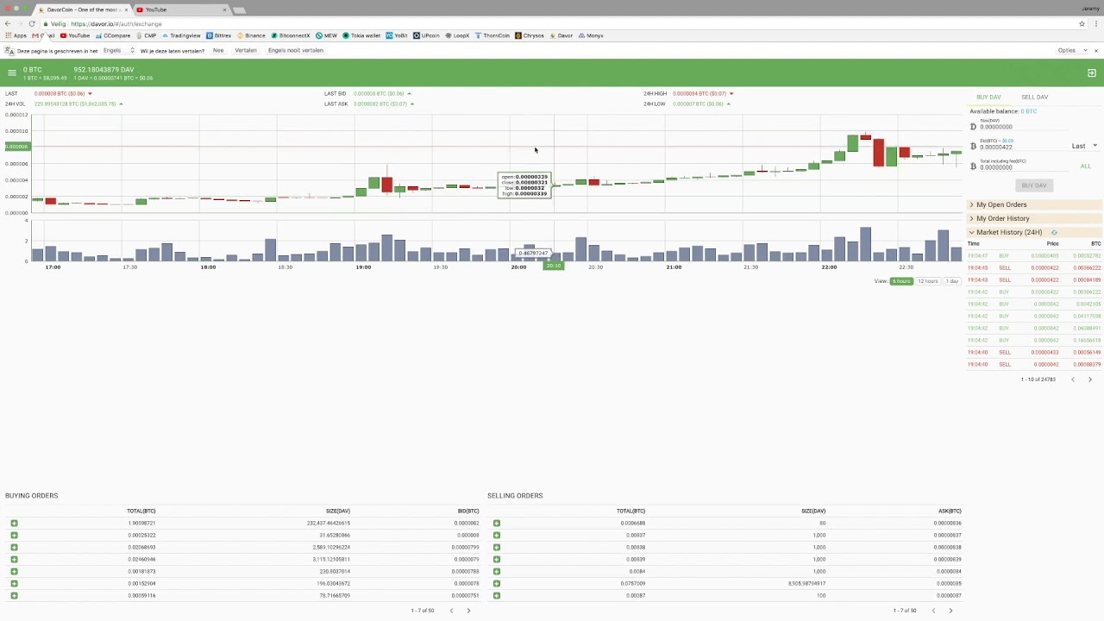Open the Apps bookmark shortcut
This screenshot has height=621, width=1104.
tap(16, 35)
